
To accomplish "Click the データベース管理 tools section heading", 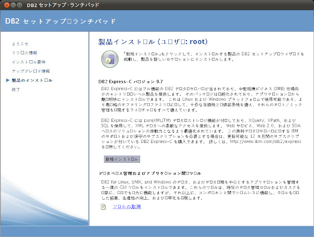I will (x=150, y=173).
